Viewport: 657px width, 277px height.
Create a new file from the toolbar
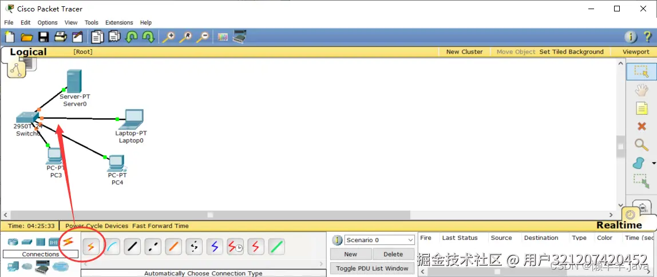coord(10,37)
